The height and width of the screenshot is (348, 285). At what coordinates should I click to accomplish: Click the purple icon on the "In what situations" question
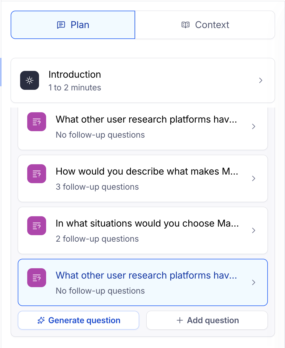click(x=37, y=226)
